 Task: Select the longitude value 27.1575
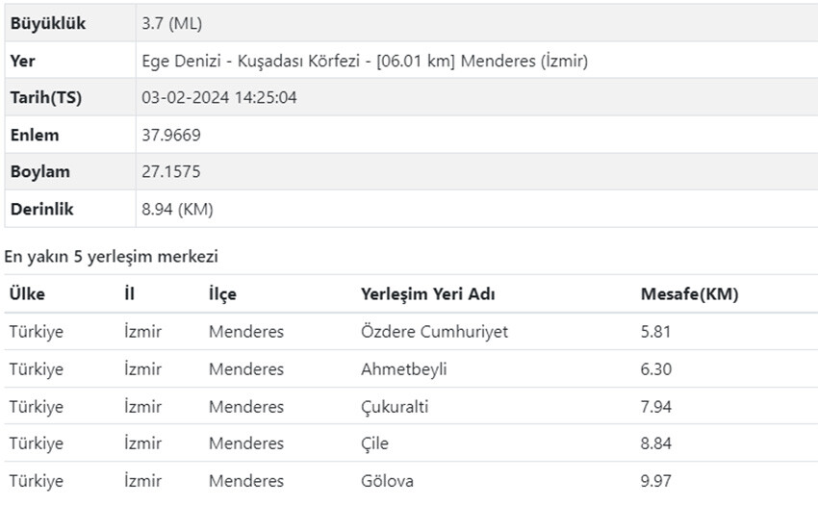171,172
